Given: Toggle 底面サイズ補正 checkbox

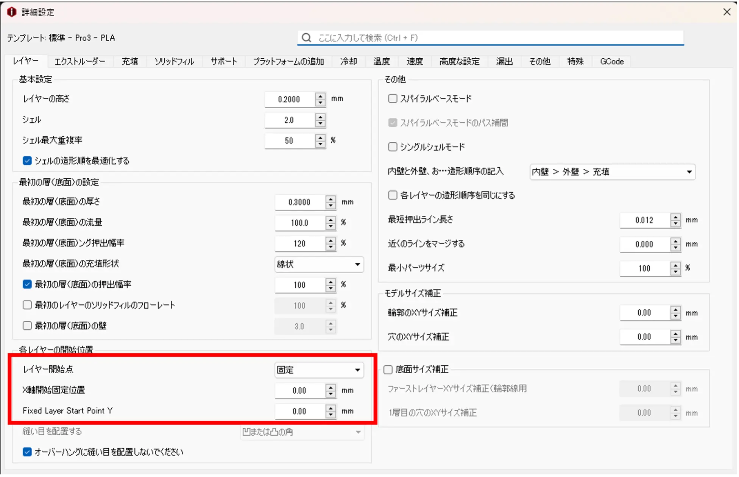Looking at the screenshot, I should coord(388,369).
